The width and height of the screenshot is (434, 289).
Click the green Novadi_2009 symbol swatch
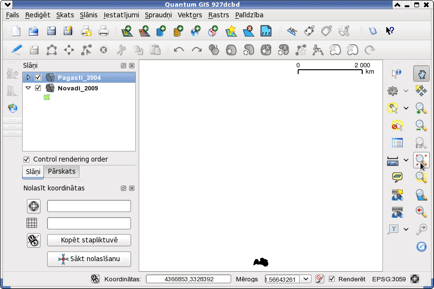(x=47, y=97)
